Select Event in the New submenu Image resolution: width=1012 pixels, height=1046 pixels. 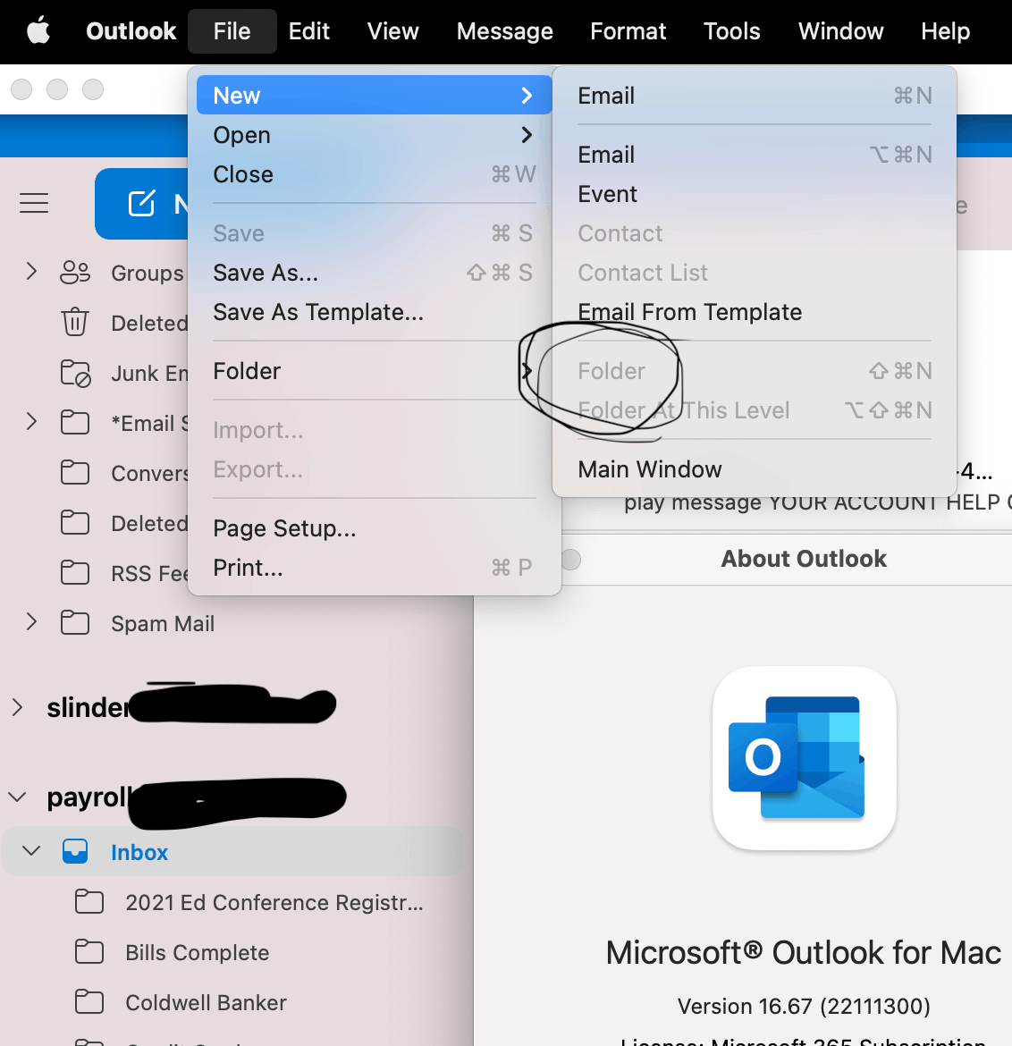pos(755,194)
